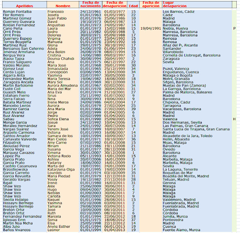Click the cell 'Estahani Fierro'
240x233 pixels.
pyautogui.click(x=16, y=96)
